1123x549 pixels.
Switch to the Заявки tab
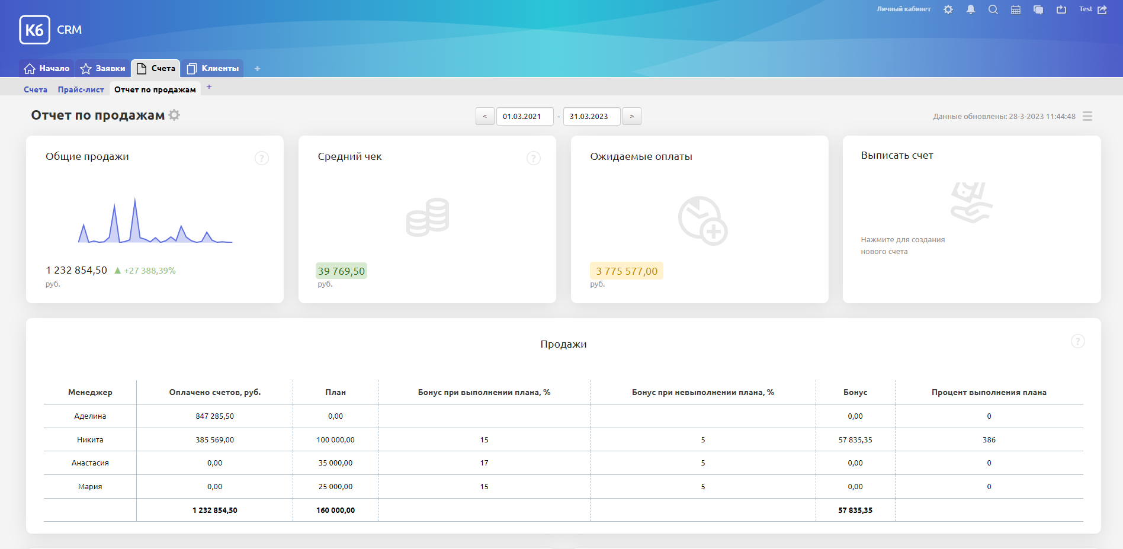click(103, 69)
